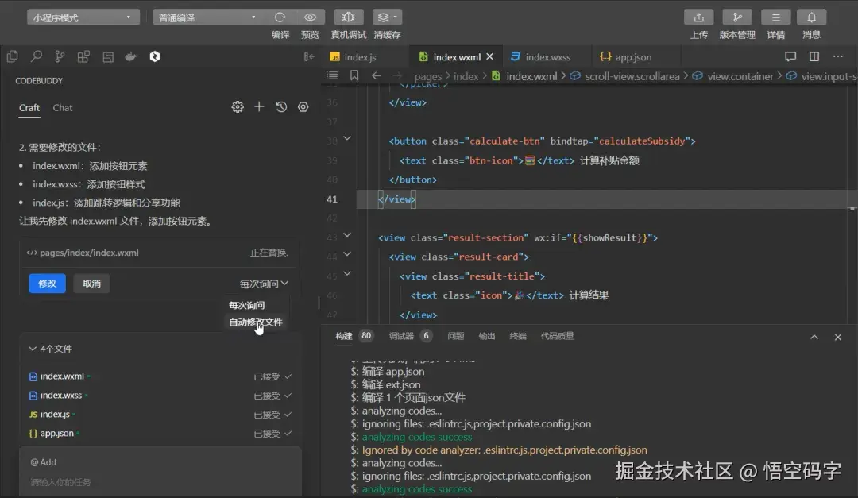Switch to the Craft tab

29,108
